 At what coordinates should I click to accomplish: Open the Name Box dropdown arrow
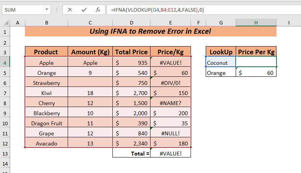[x=47, y=10]
